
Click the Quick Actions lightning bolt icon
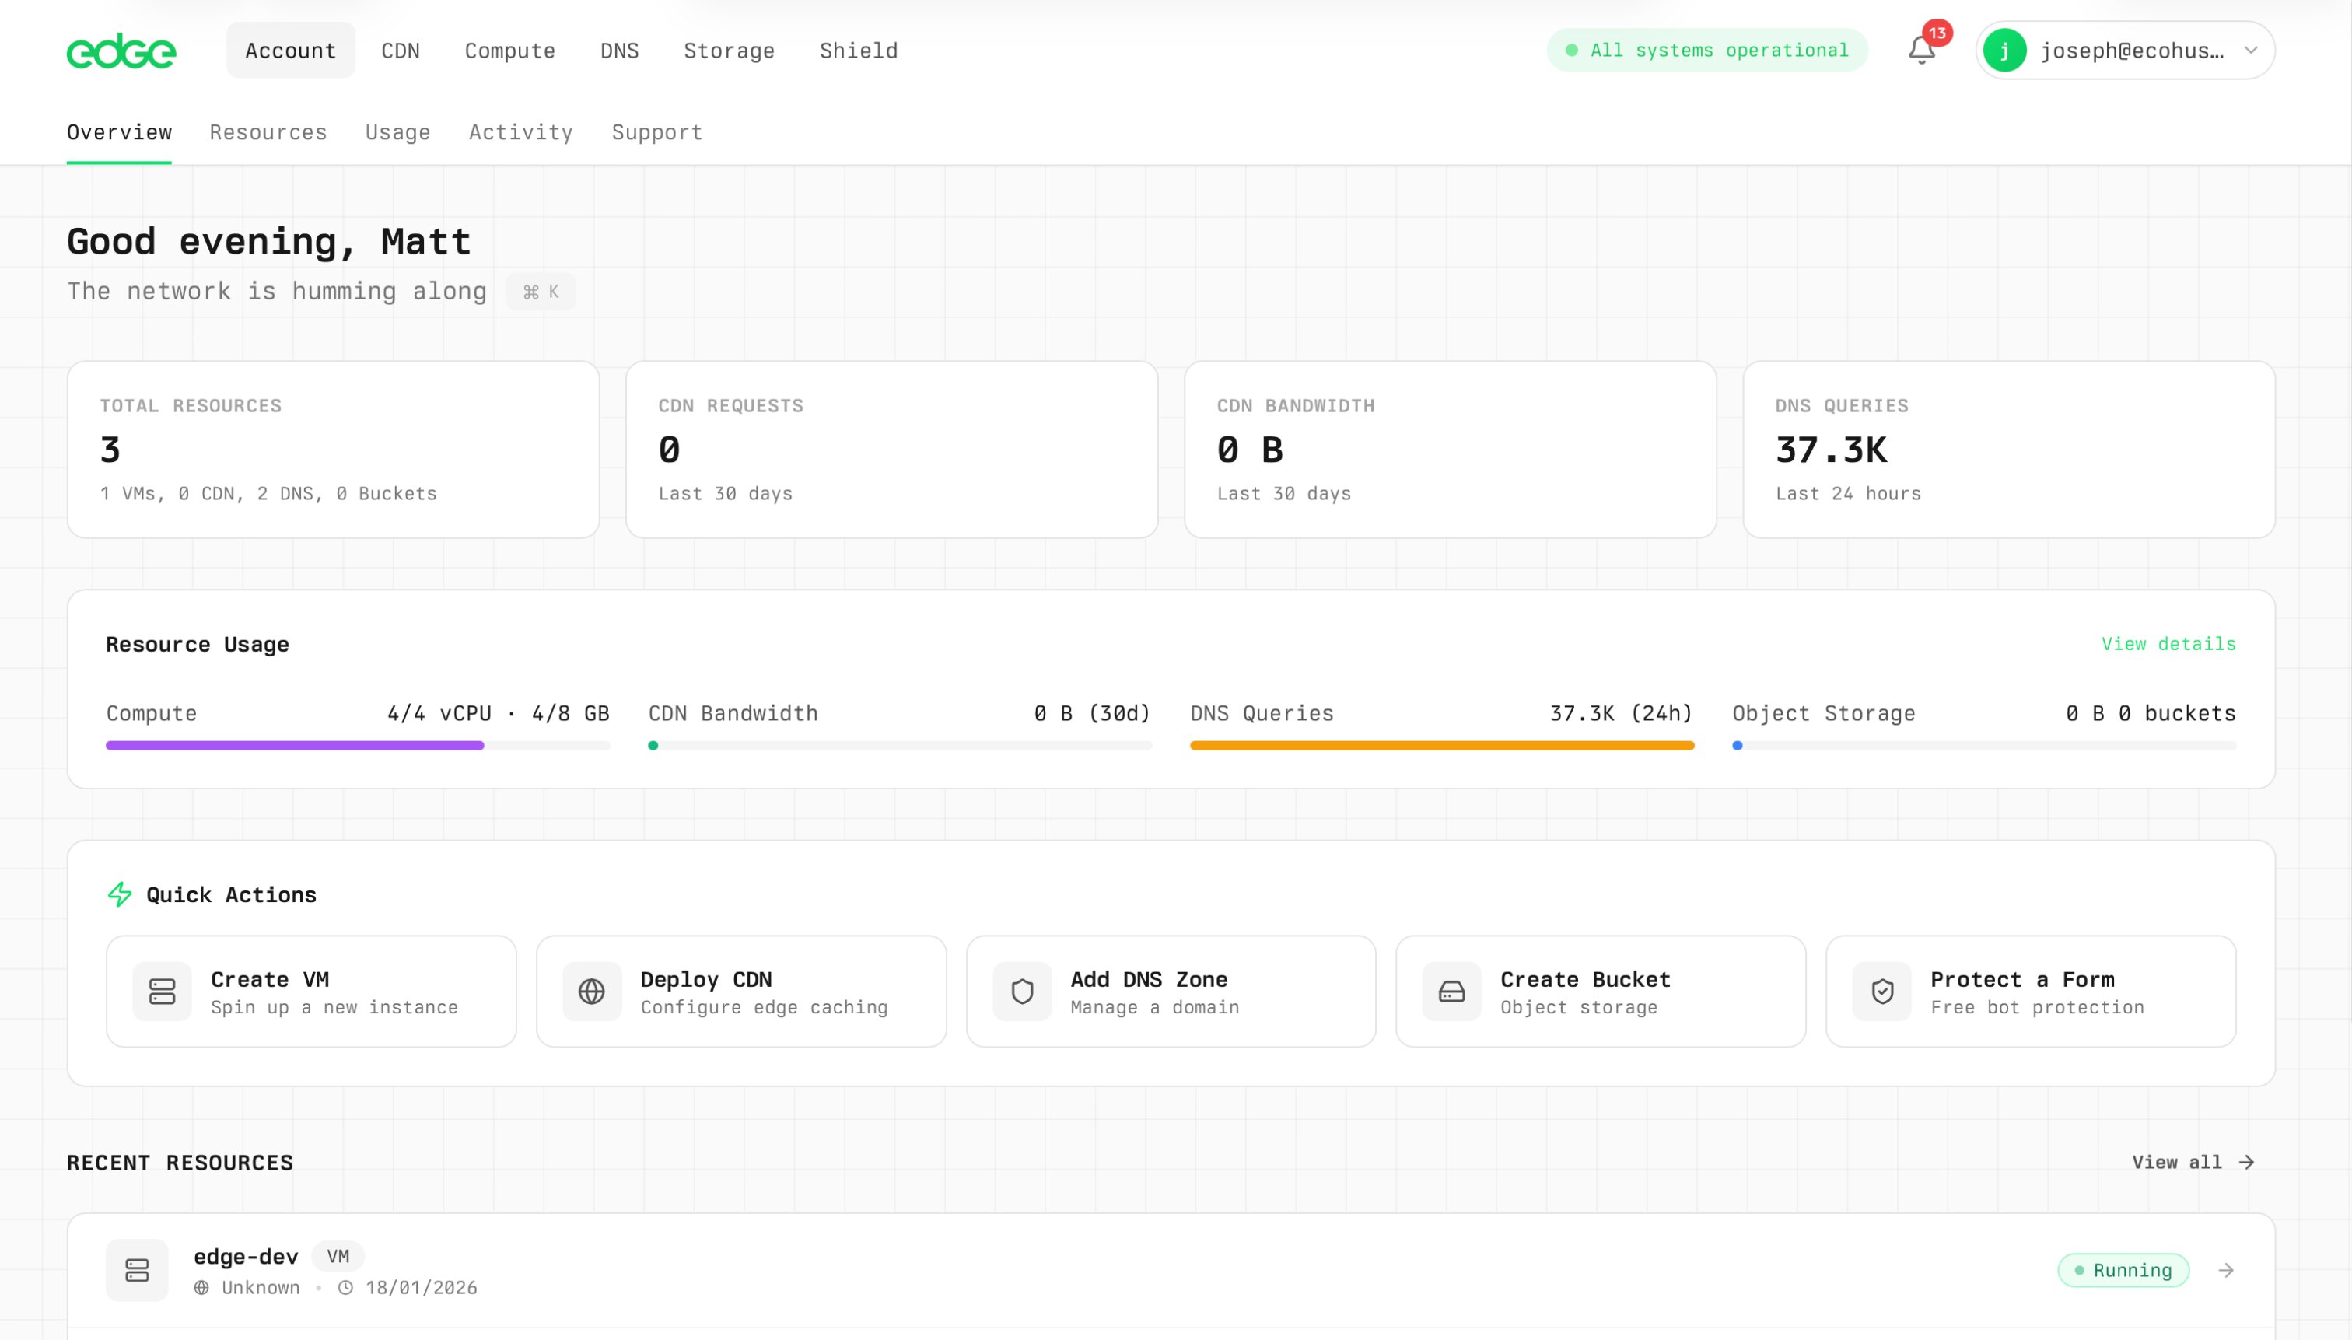point(120,894)
